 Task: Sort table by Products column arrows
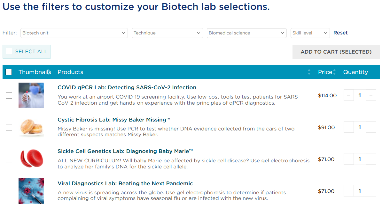click(x=309, y=72)
